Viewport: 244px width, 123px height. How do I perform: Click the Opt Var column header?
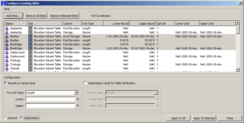tap(165, 24)
